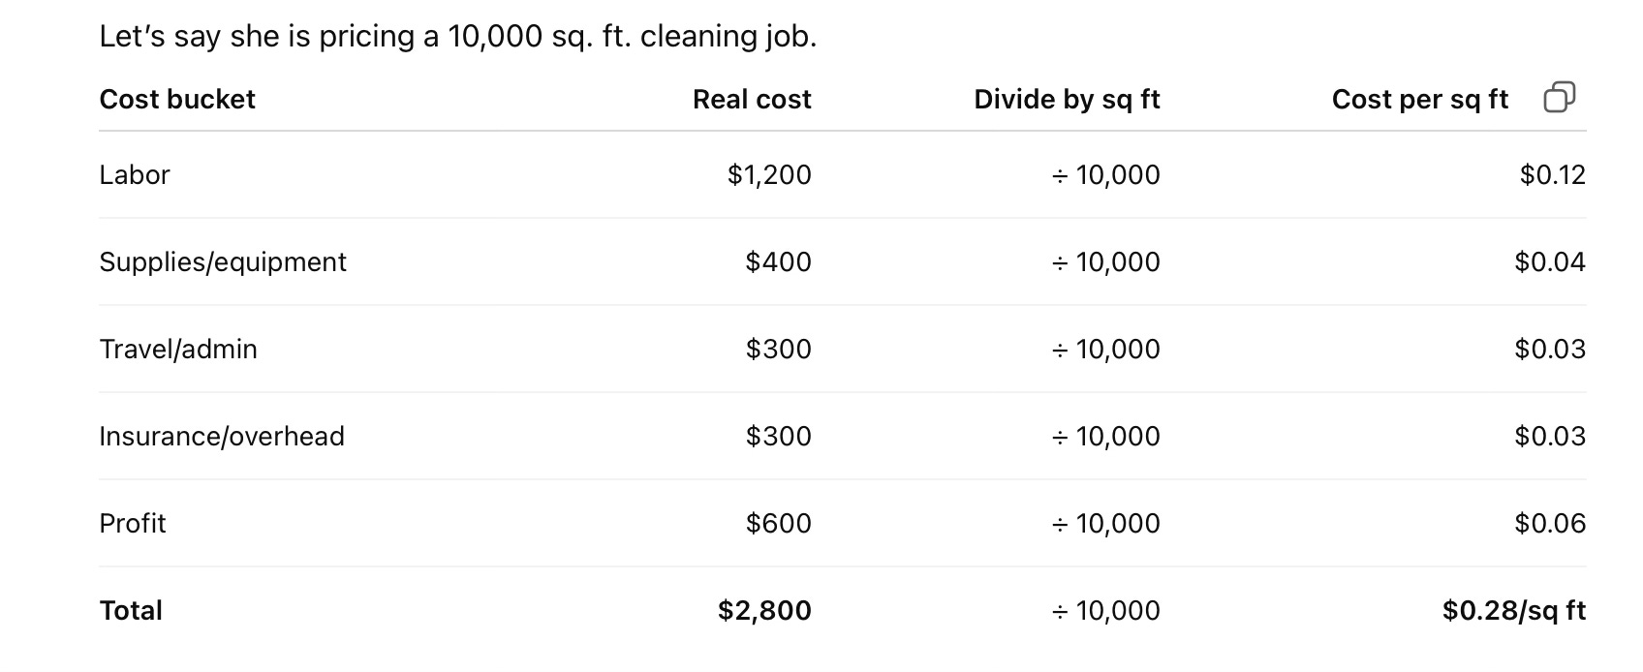The image size is (1643, 672).
Task: Click the $0.12 cost per sq ft cell
Action: (1553, 174)
